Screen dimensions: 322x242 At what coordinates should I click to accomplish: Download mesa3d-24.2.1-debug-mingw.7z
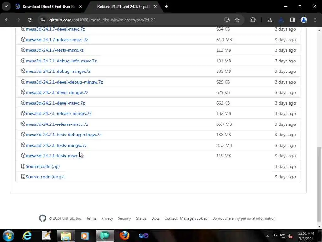[58, 71]
